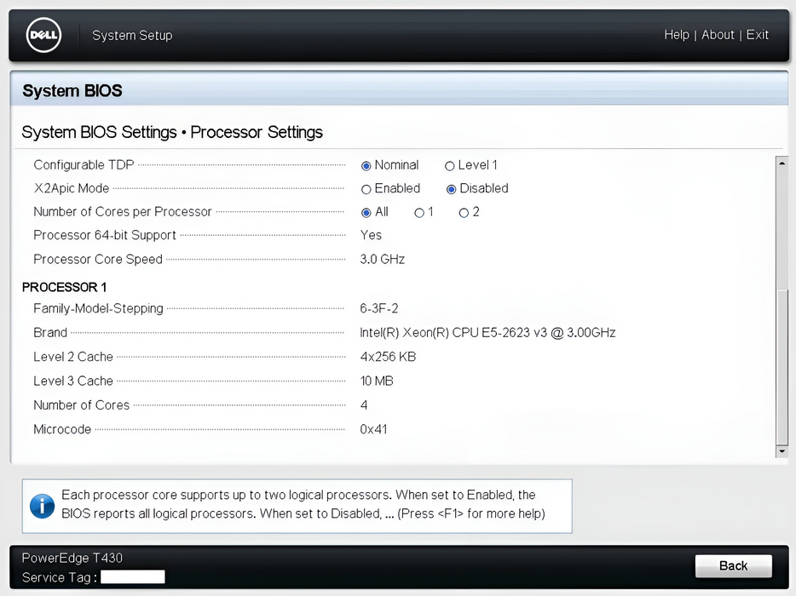796x596 pixels.
Task: Click the 0x41 microcode value
Action: pos(373,429)
